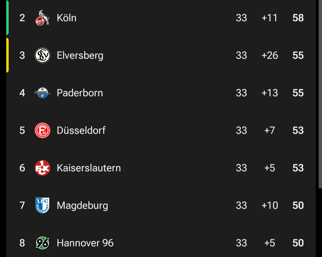Screen dimensions: 322x257
Task: Click the yellow playoff indicator bar
Action: pyautogui.click(x=7, y=55)
